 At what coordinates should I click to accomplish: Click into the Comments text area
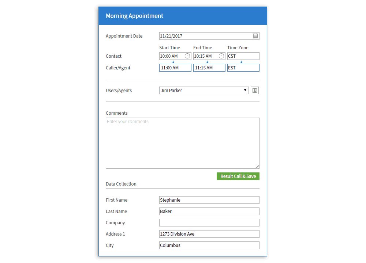(x=182, y=143)
